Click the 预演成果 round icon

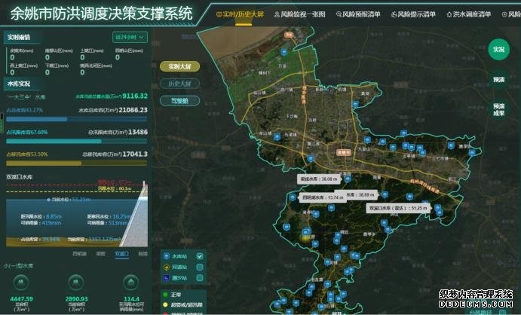[498, 110]
